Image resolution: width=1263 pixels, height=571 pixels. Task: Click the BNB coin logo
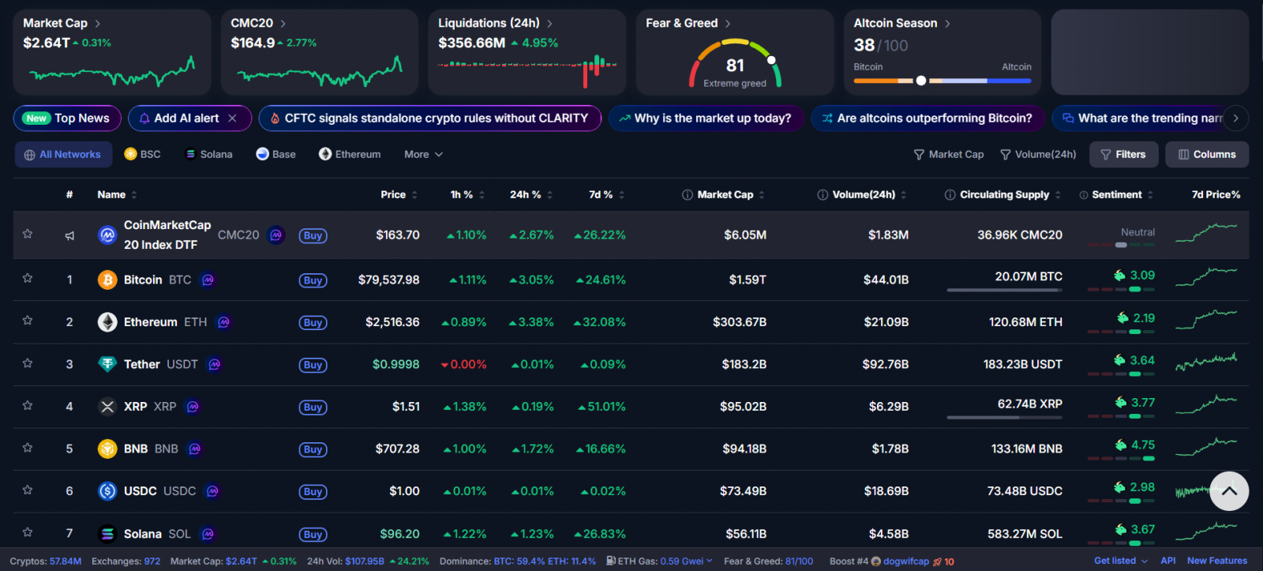pos(107,449)
